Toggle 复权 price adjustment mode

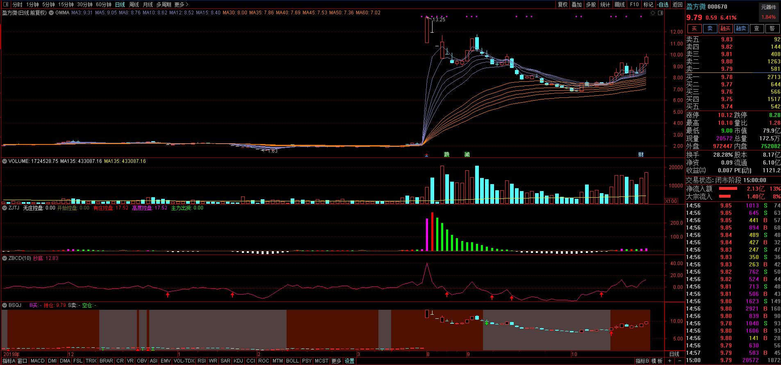pyautogui.click(x=563, y=5)
